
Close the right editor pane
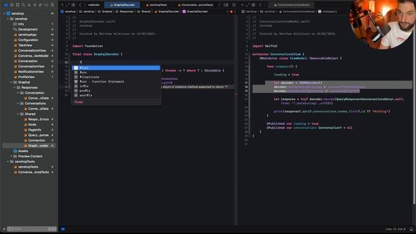coord(242,5)
